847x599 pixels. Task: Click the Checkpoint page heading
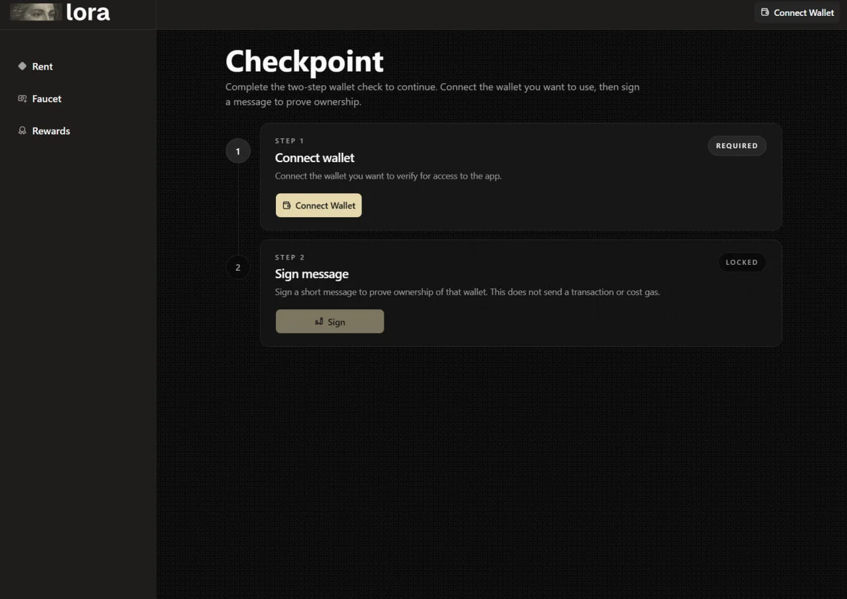(304, 61)
